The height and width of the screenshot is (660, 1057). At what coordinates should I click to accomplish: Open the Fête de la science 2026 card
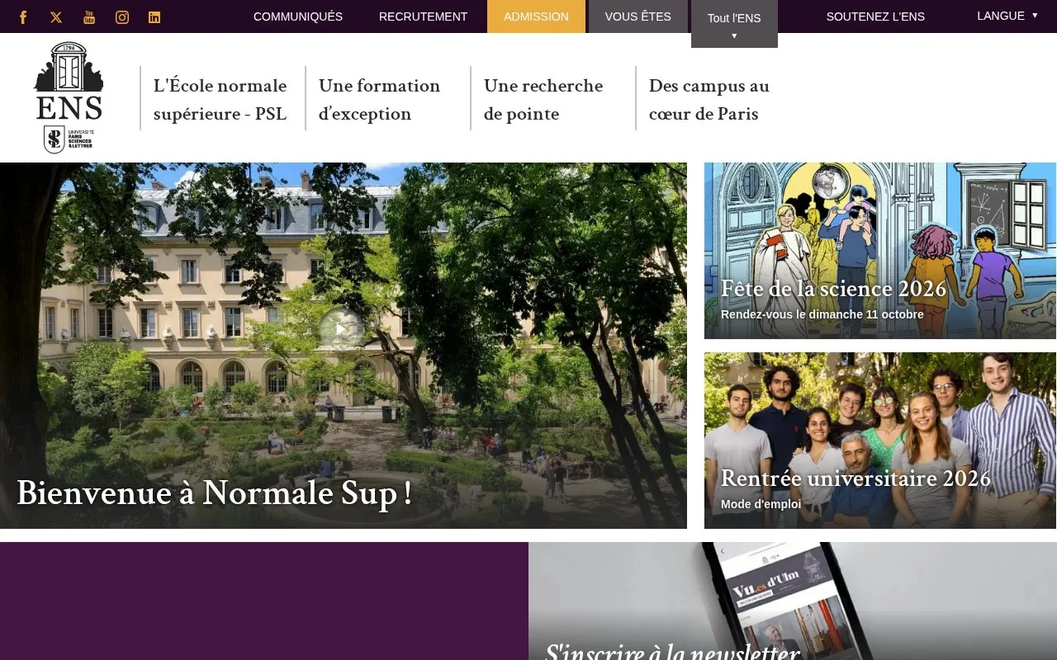tap(880, 251)
